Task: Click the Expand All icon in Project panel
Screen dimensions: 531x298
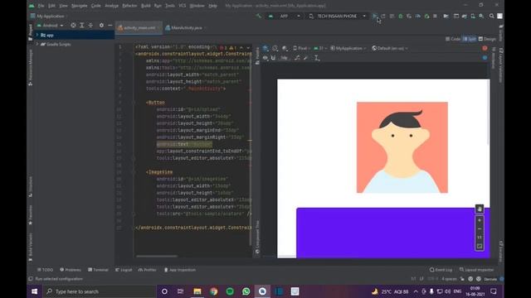Action: (x=82, y=26)
